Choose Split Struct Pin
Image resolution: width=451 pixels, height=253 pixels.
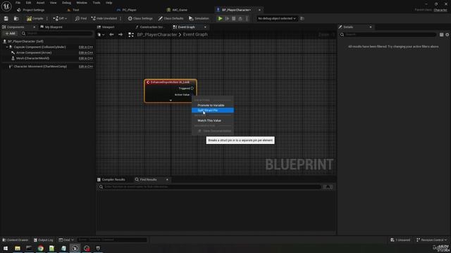pos(213,110)
